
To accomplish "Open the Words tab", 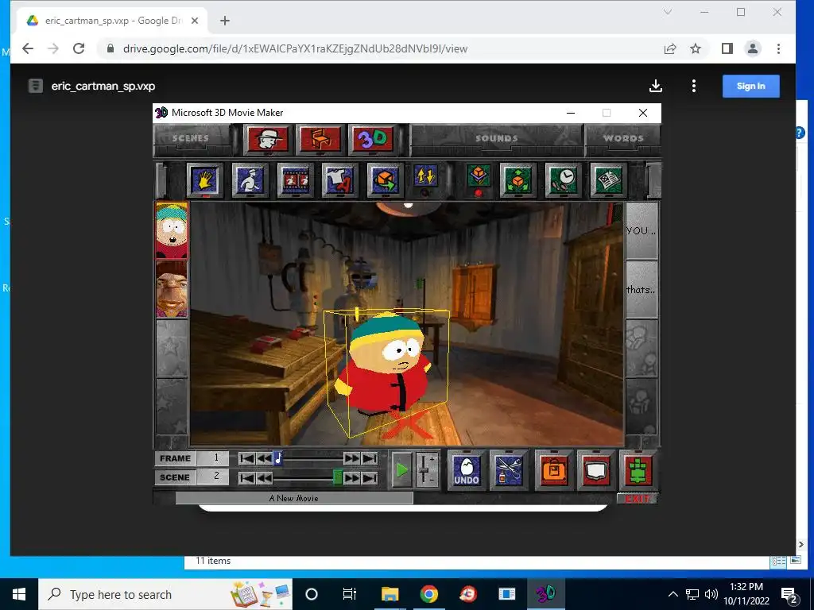I will 623,138.
